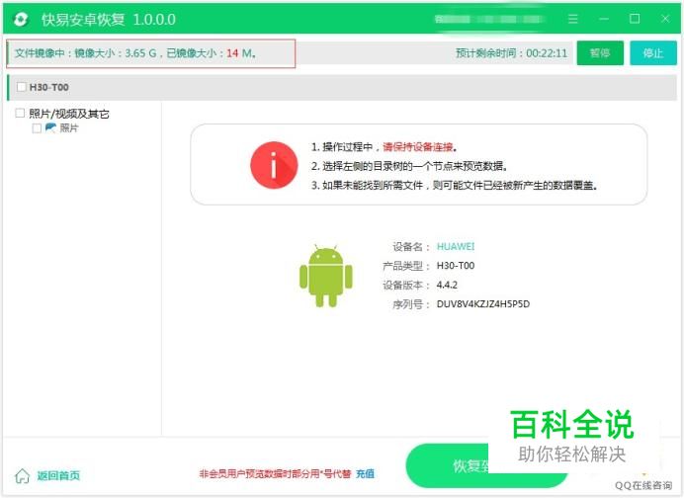
Task: Click the red info alert icon
Action: point(274,165)
